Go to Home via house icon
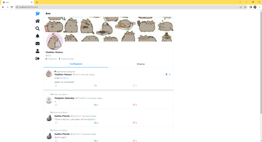 37,21
